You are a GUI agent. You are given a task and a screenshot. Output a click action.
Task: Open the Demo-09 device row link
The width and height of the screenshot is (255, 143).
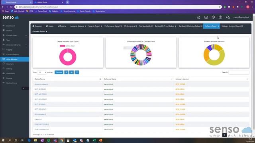click(x=38, y=120)
